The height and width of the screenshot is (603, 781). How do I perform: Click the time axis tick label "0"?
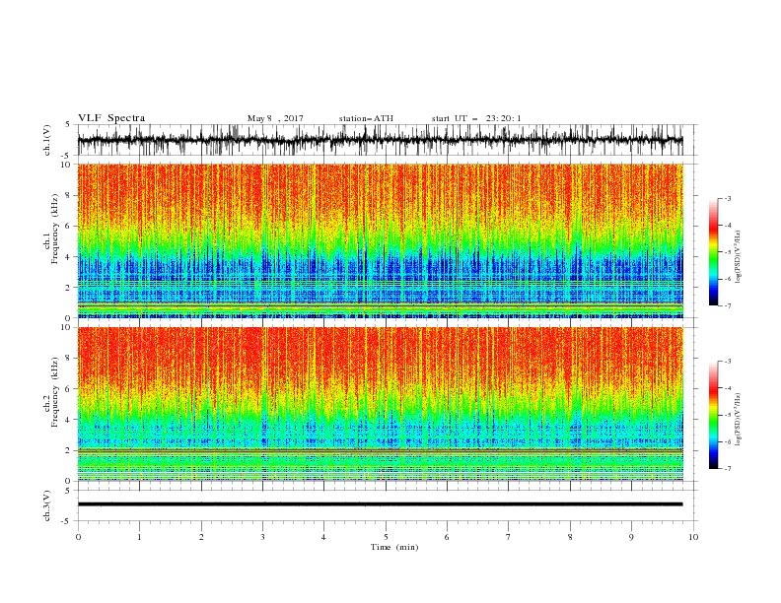pos(78,537)
